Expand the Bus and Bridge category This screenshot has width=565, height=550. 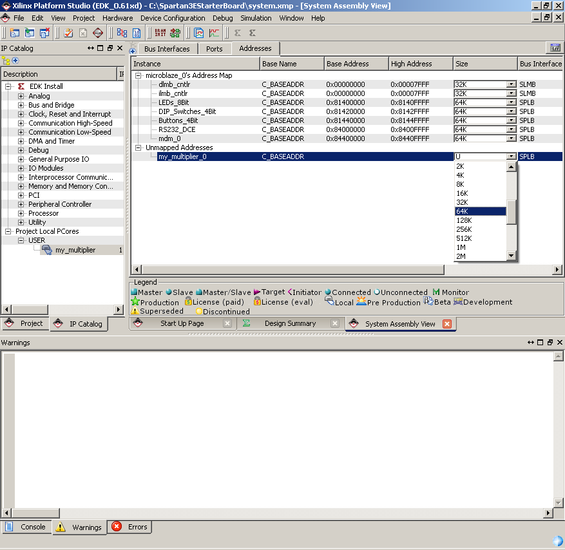click(x=21, y=105)
